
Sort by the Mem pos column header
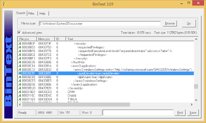pyautogui.click(x=45, y=39)
